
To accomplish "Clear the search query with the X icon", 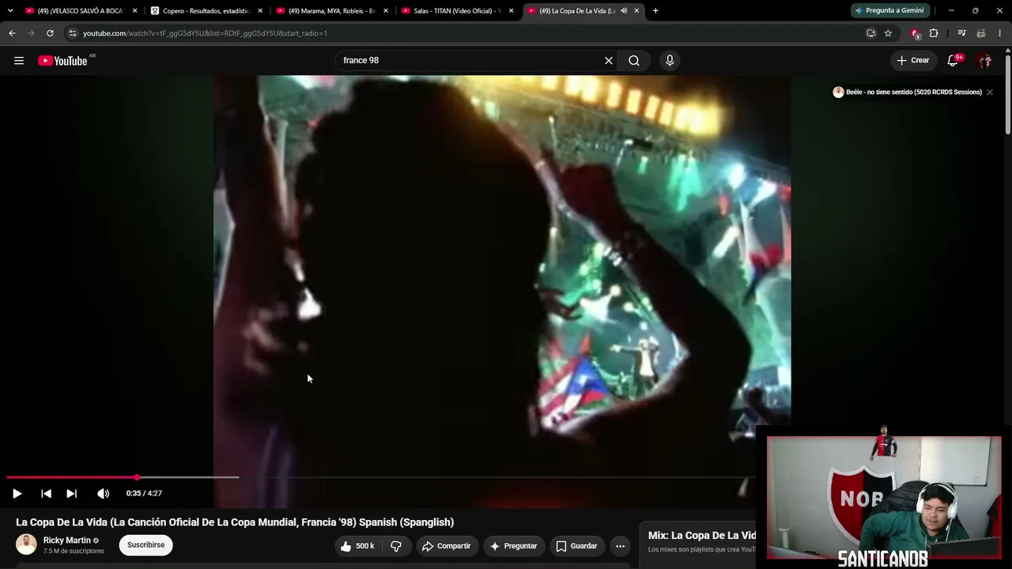I will coord(609,61).
